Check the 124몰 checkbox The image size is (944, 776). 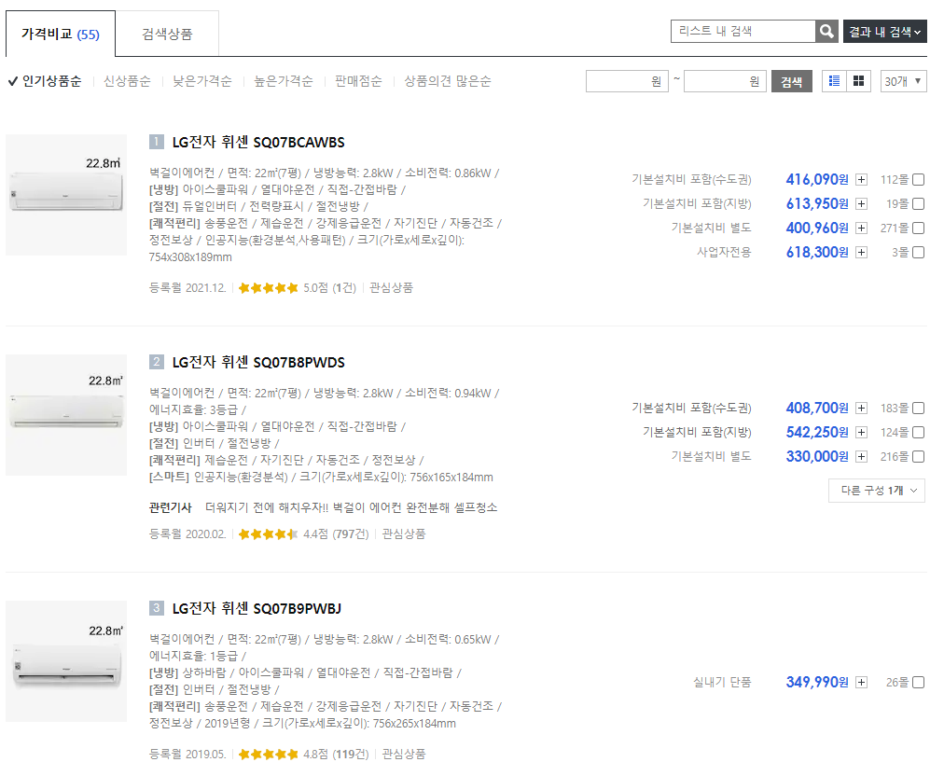tap(918, 432)
